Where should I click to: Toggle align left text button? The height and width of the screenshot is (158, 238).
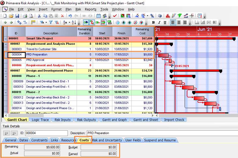[x=173, y=23]
